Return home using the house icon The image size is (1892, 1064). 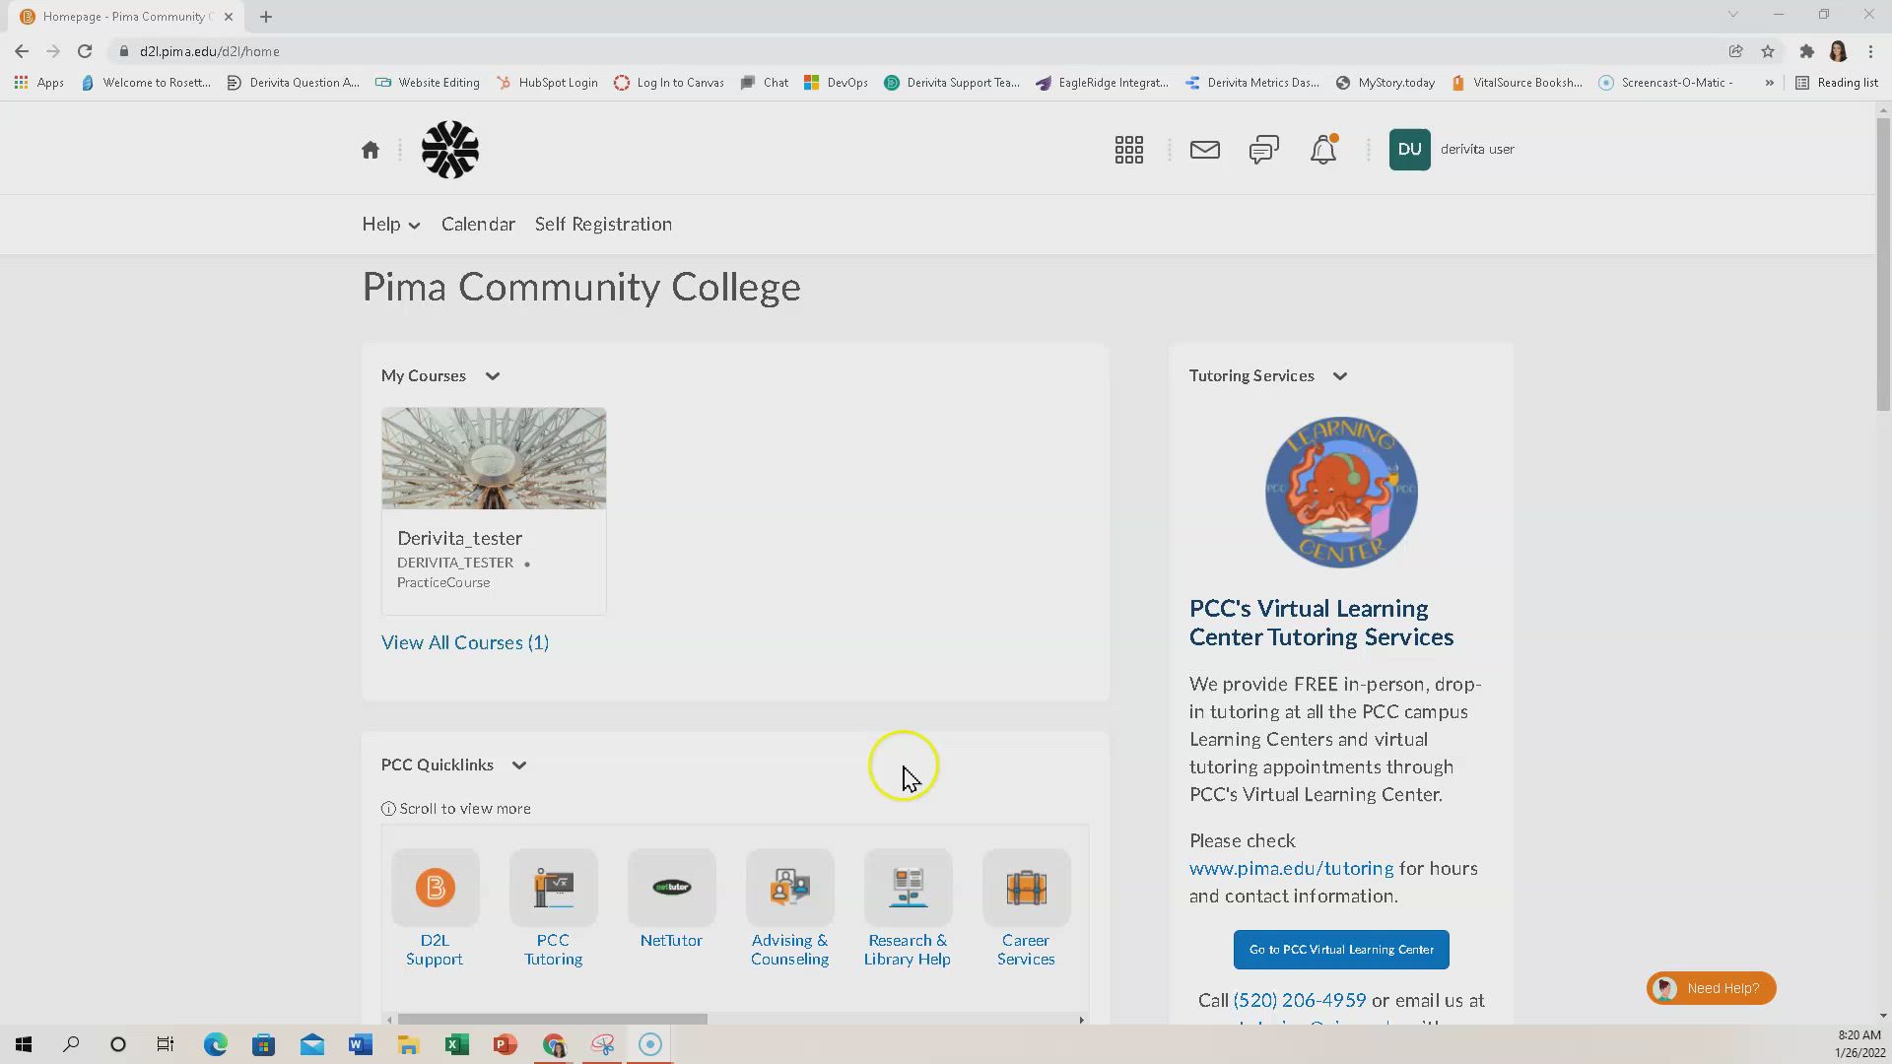[x=370, y=149]
